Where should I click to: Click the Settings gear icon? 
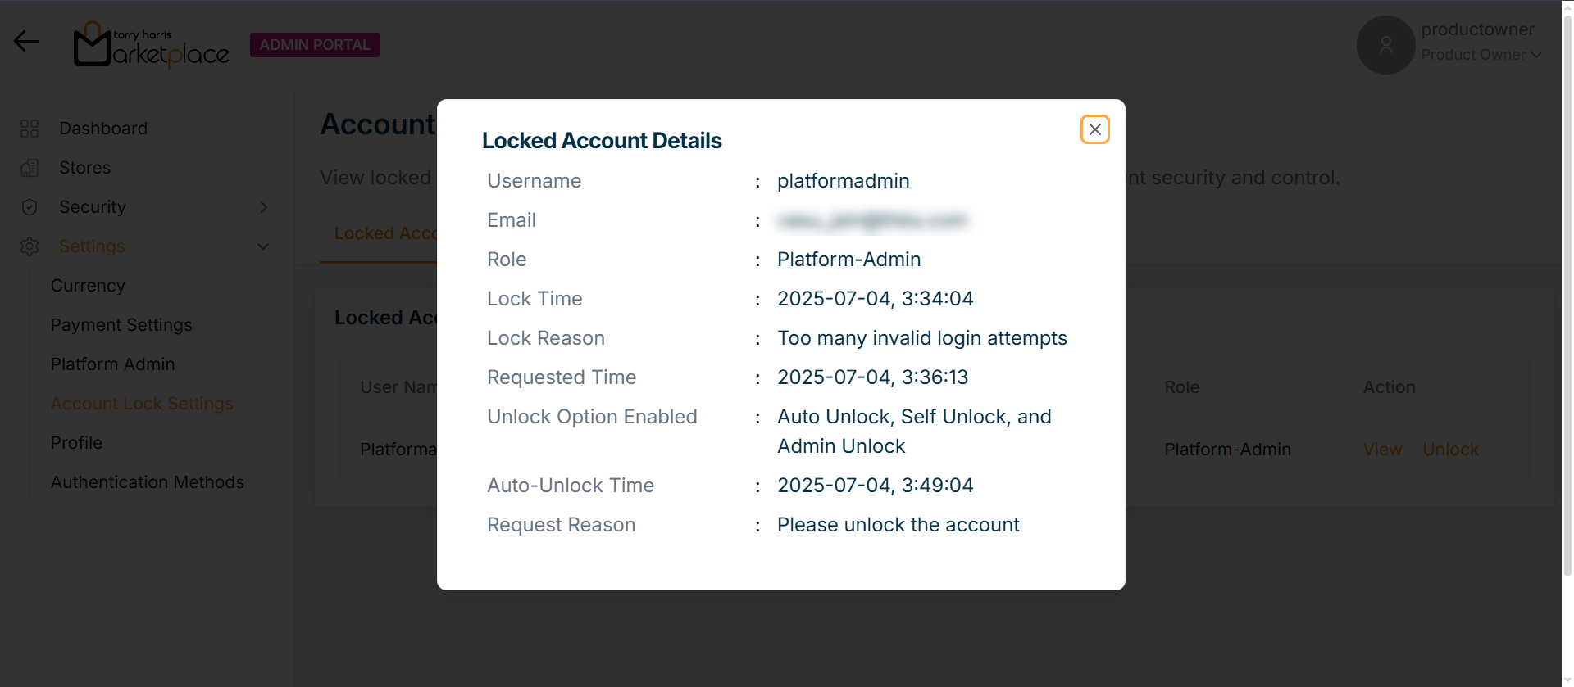pos(30,246)
